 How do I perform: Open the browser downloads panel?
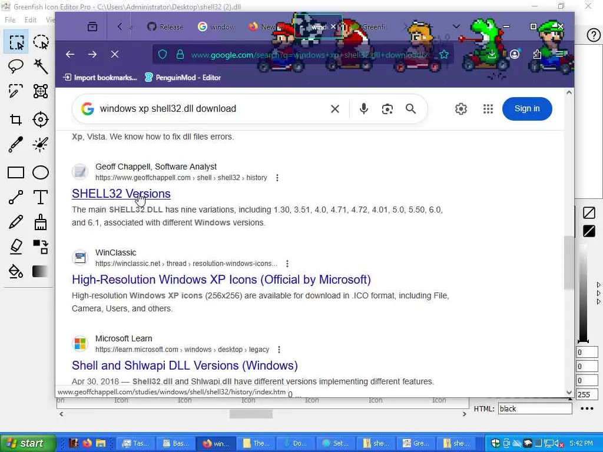tap(492, 54)
